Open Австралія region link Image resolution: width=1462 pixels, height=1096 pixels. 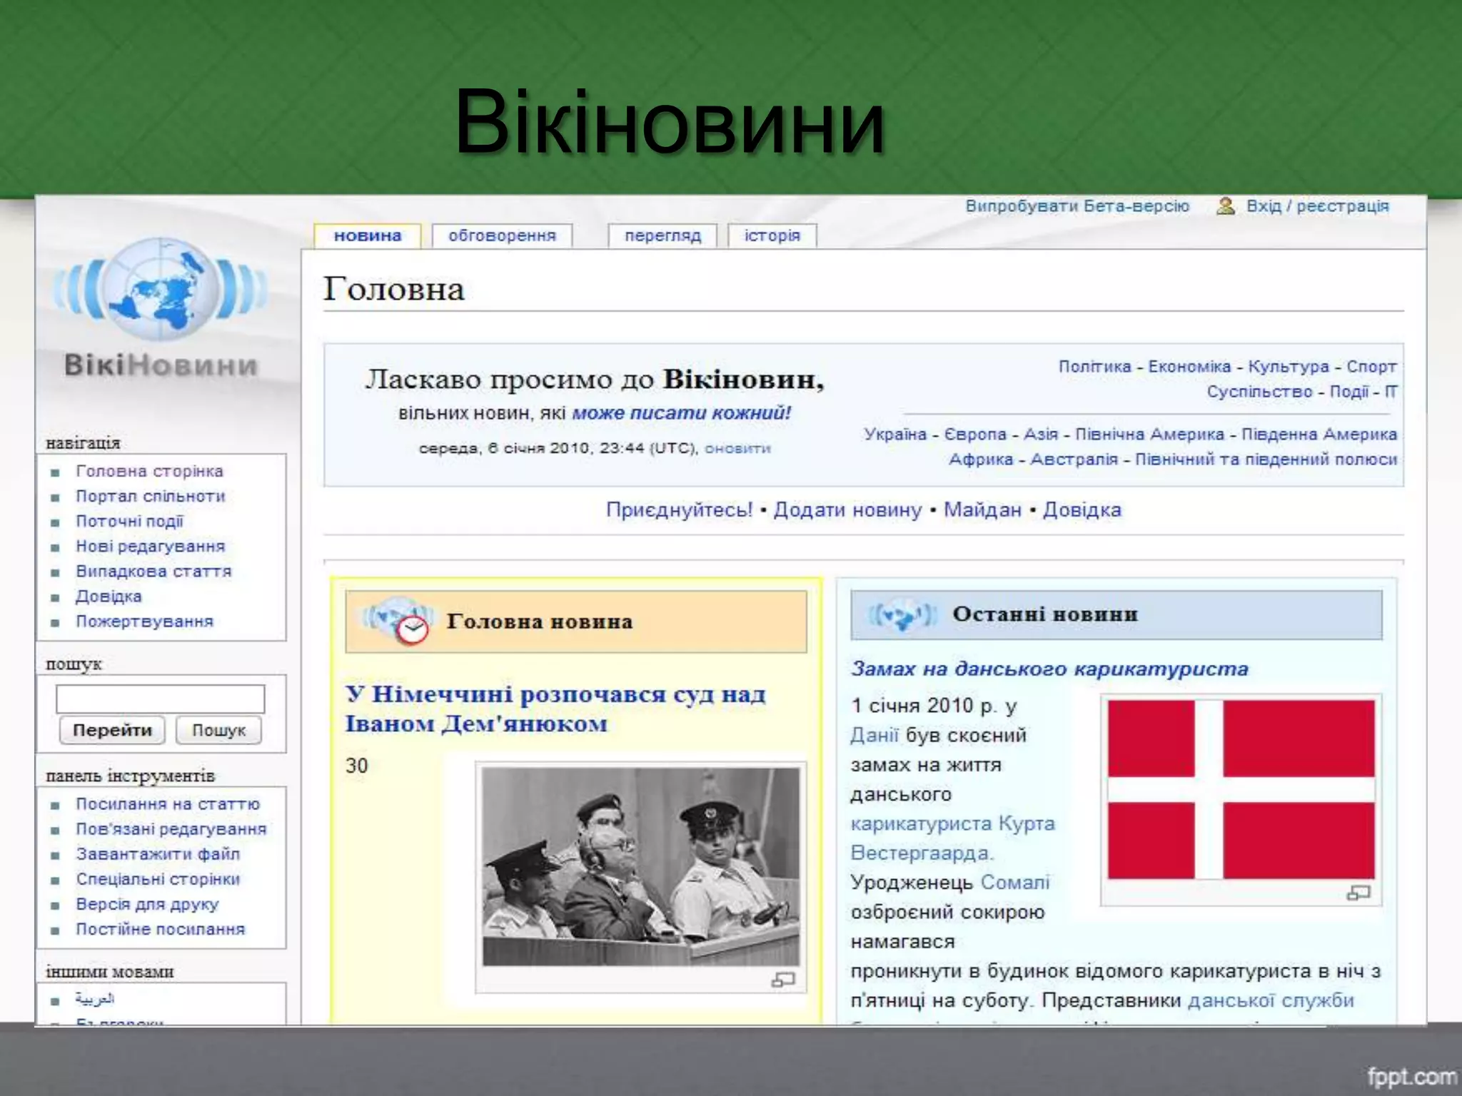click(x=1074, y=460)
